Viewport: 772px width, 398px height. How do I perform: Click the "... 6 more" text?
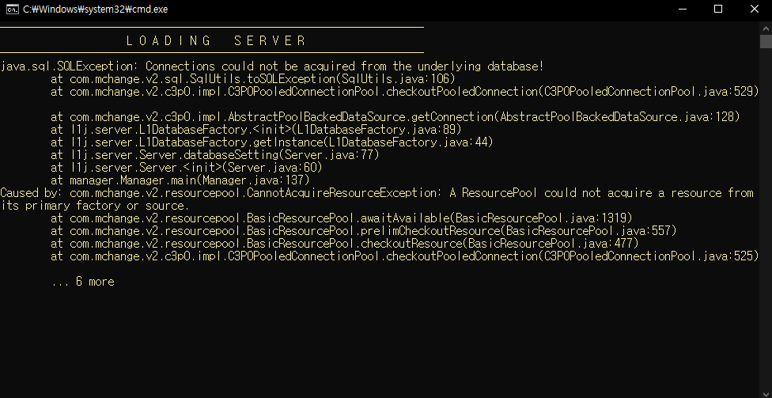coord(83,281)
